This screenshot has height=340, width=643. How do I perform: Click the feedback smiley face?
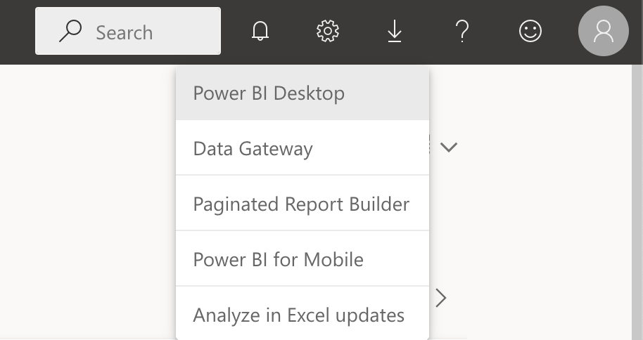[530, 31]
